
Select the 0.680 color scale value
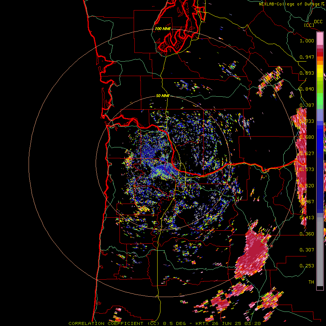[307, 137]
